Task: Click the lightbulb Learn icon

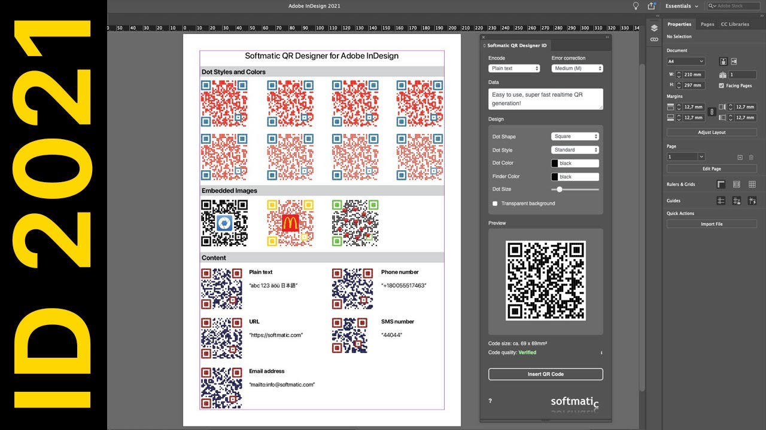Action: pyautogui.click(x=636, y=6)
